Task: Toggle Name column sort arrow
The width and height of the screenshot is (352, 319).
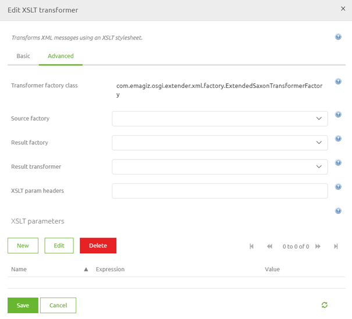Action: click(86, 269)
